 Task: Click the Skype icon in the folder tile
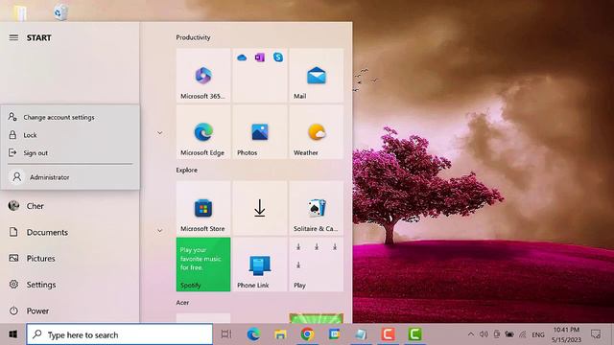click(x=278, y=57)
